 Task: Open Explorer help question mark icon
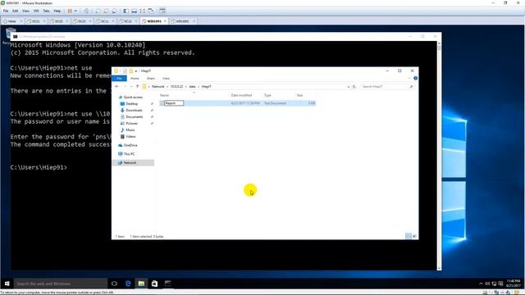(415, 79)
